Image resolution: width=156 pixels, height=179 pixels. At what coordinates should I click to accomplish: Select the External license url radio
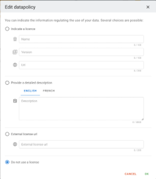(7, 134)
